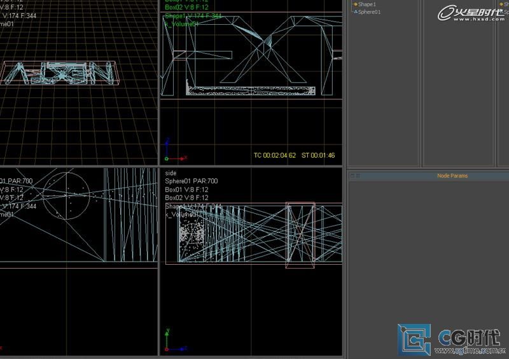Click the 'TC 00:02:04 62' timecode readout
Screen dimensions: 509x359
coord(275,155)
